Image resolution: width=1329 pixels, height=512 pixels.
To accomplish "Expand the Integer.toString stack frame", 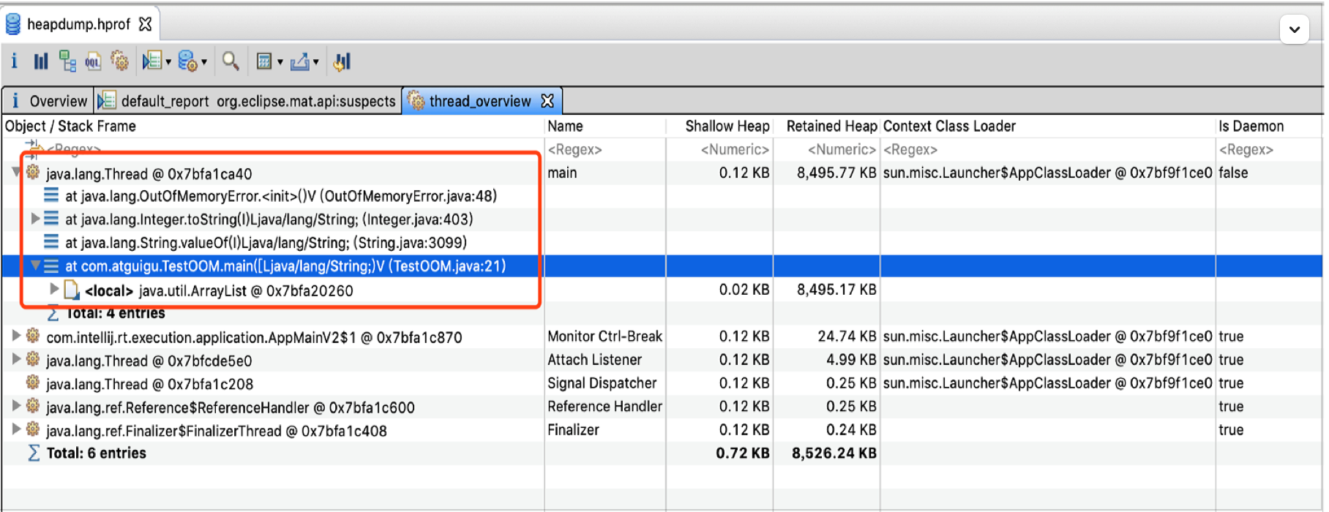I will coord(34,219).
